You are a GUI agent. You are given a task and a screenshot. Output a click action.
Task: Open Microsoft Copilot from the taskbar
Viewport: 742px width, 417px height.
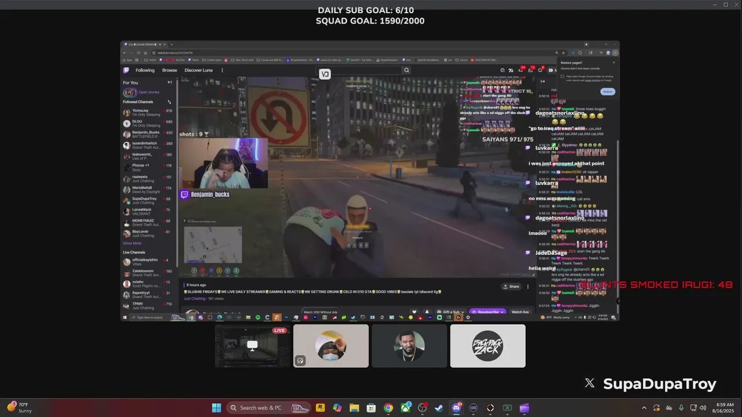[x=337, y=408]
